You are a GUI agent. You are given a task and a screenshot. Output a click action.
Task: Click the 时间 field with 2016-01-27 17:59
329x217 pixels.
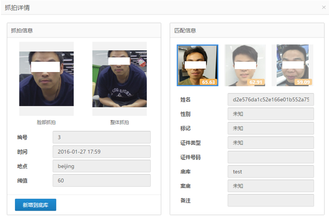pyautogui.click(x=102, y=152)
